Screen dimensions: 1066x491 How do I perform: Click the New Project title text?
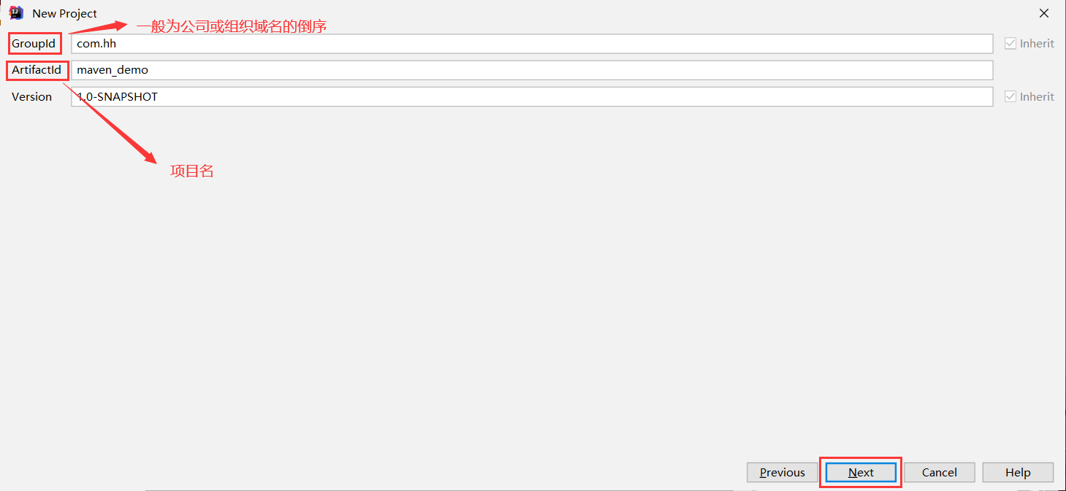click(x=64, y=14)
